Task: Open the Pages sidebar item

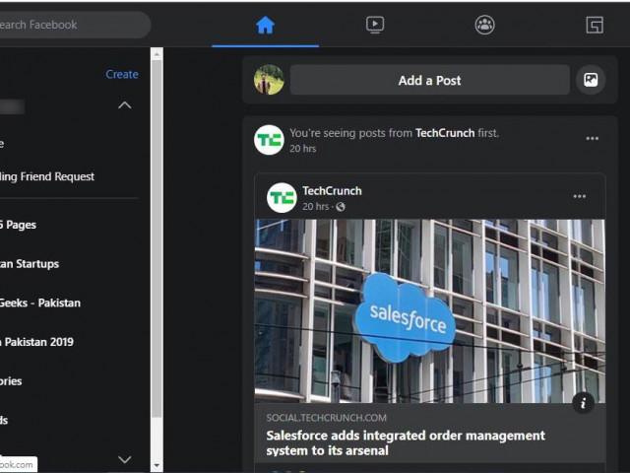Action: click(x=18, y=225)
